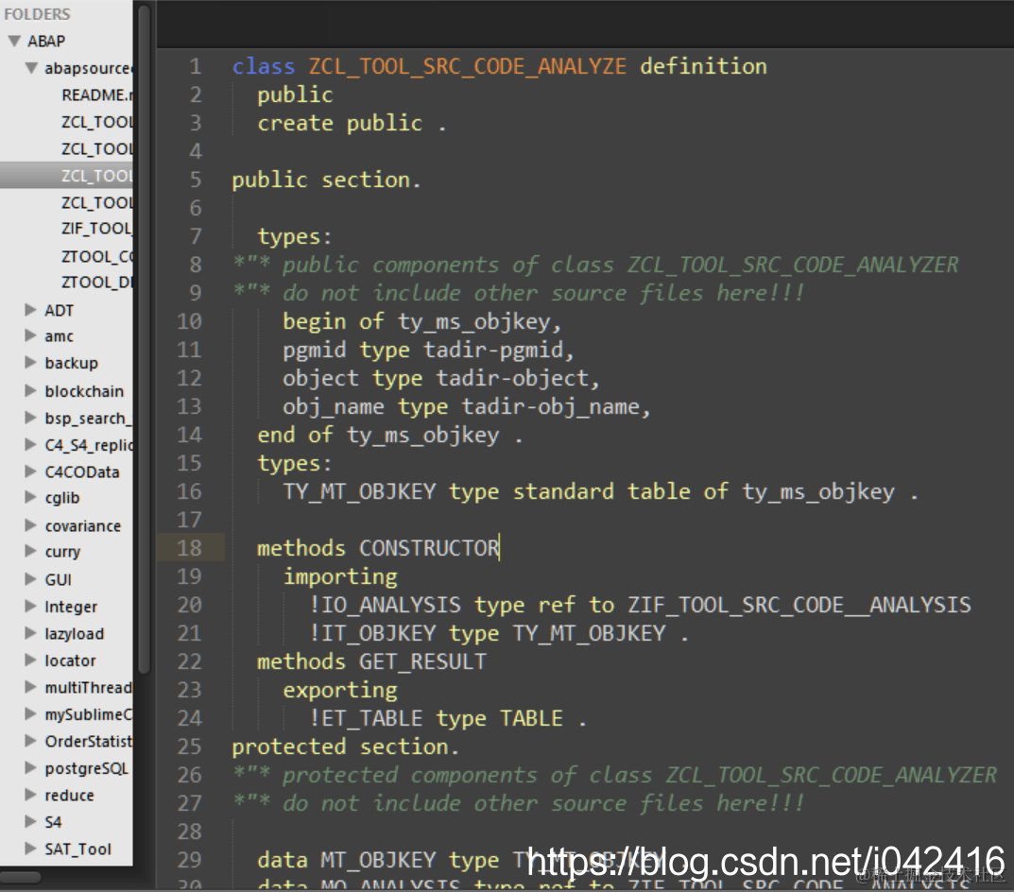This screenshot has height=892, width=1014.
Task: Expand the bsp_search folder
Action: [30, 418]
